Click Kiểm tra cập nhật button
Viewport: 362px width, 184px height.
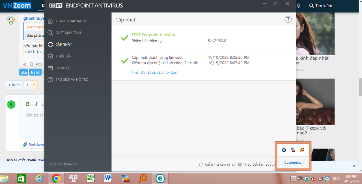pyautogui.click(x=217, y=164)
